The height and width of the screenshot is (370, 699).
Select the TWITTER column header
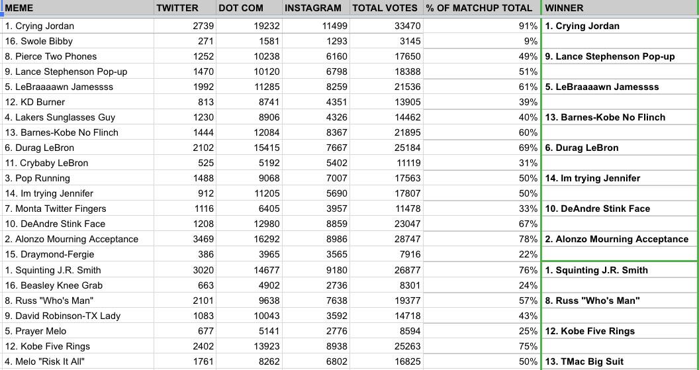click(x=185, y=8)
